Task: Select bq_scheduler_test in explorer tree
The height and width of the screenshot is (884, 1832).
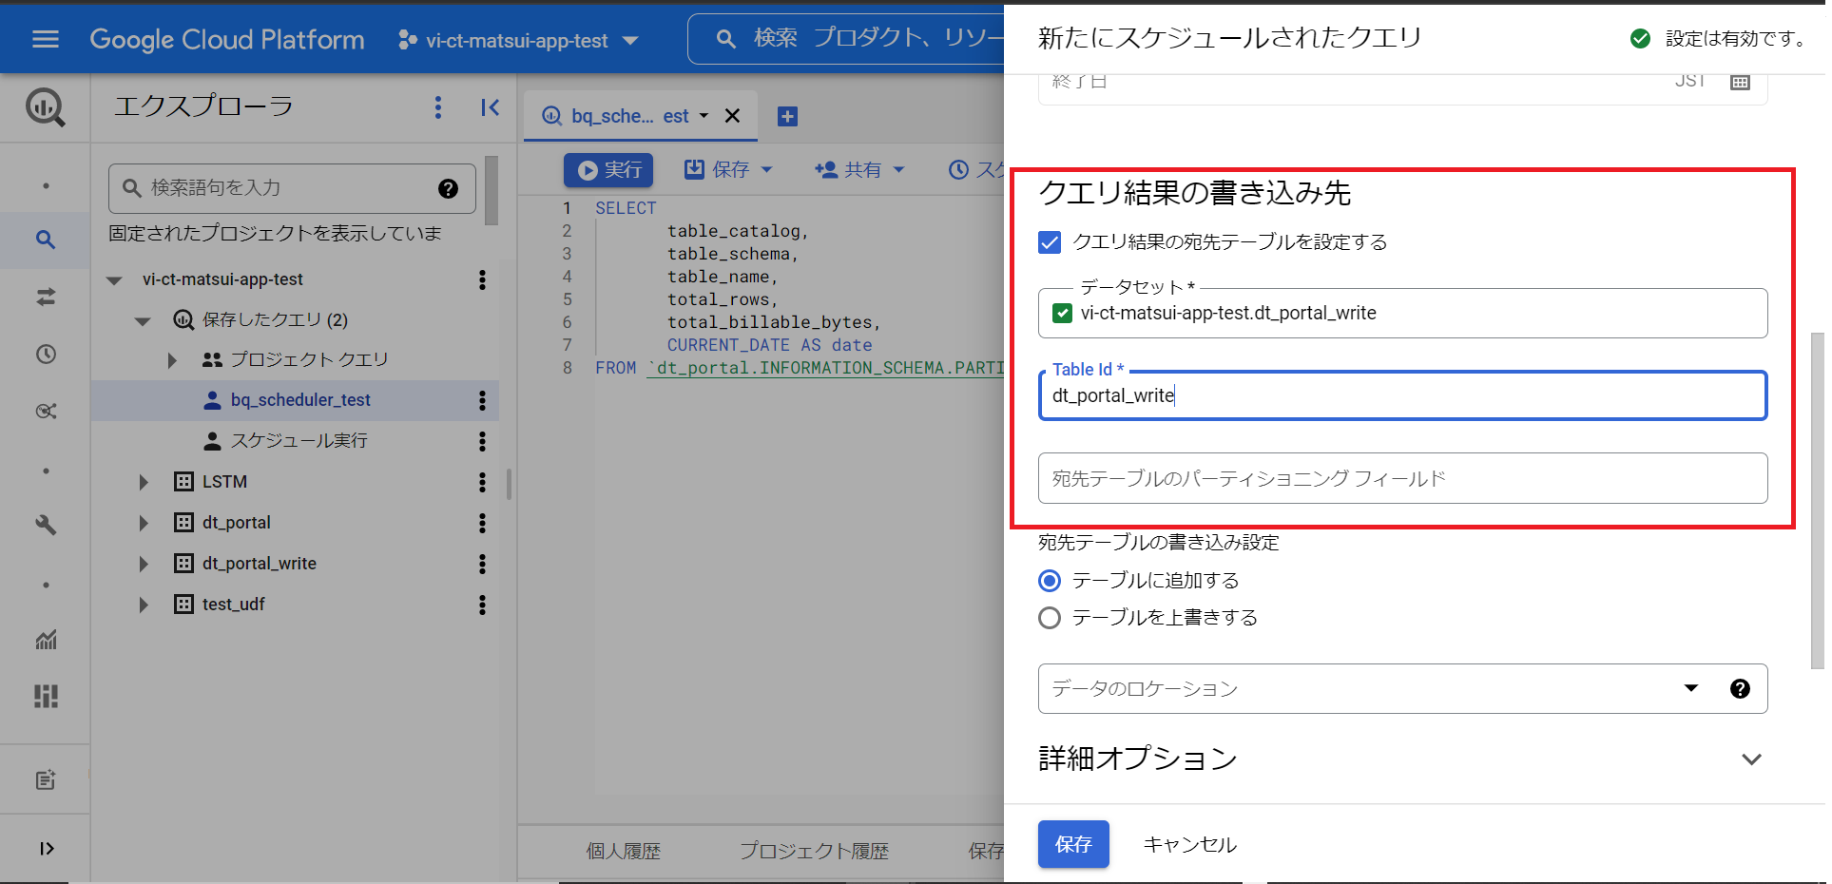Action: [x=300, y=400]
